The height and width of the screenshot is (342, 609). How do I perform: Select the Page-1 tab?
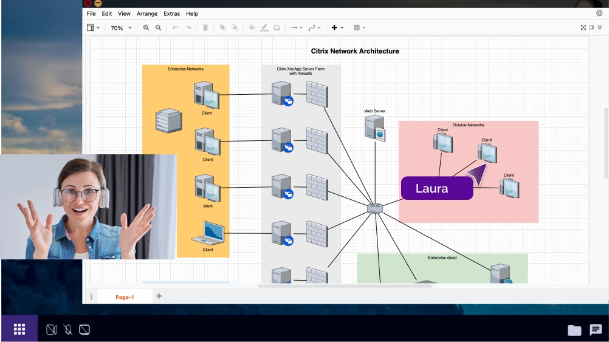(125, 297)
